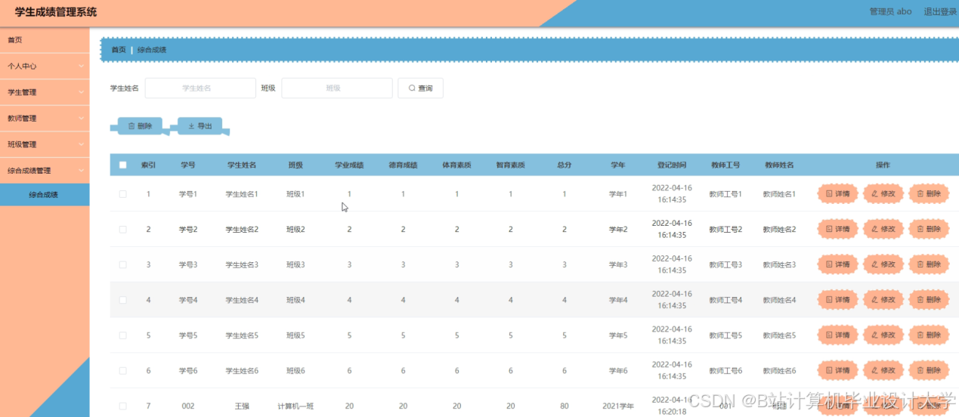Click 删除 for row 学号5
This screenshot has height=417, width=959.
point(929,335)
